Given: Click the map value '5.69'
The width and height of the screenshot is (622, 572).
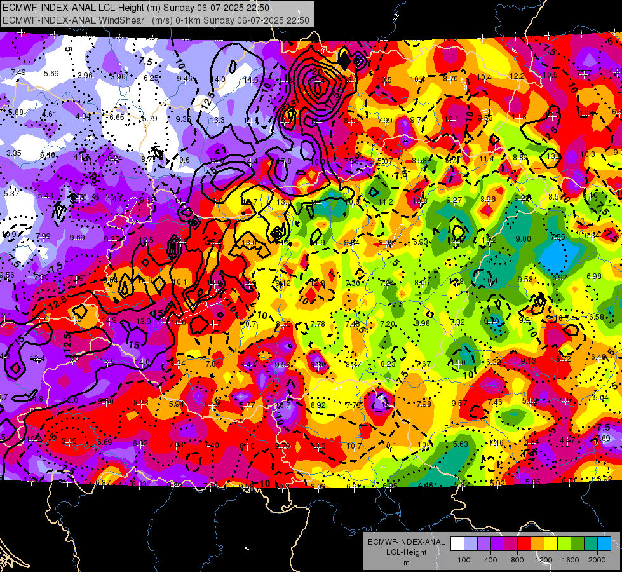Looking at the screenshot, I should 51,74.
